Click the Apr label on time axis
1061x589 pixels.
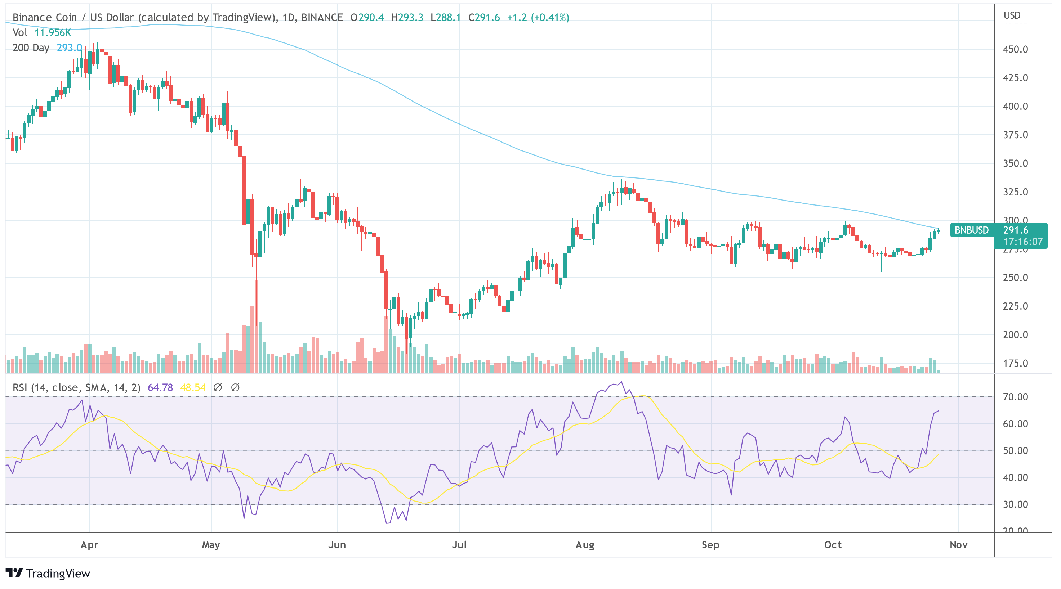pos(89,545)
